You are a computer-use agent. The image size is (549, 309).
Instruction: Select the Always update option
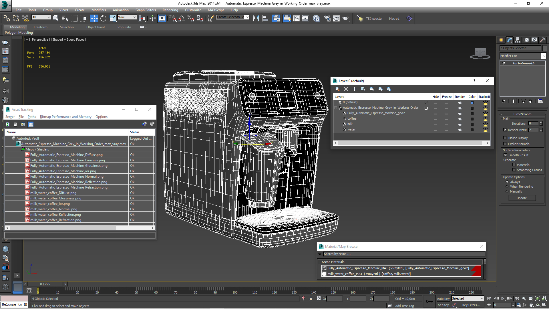[x=507, y=182]
